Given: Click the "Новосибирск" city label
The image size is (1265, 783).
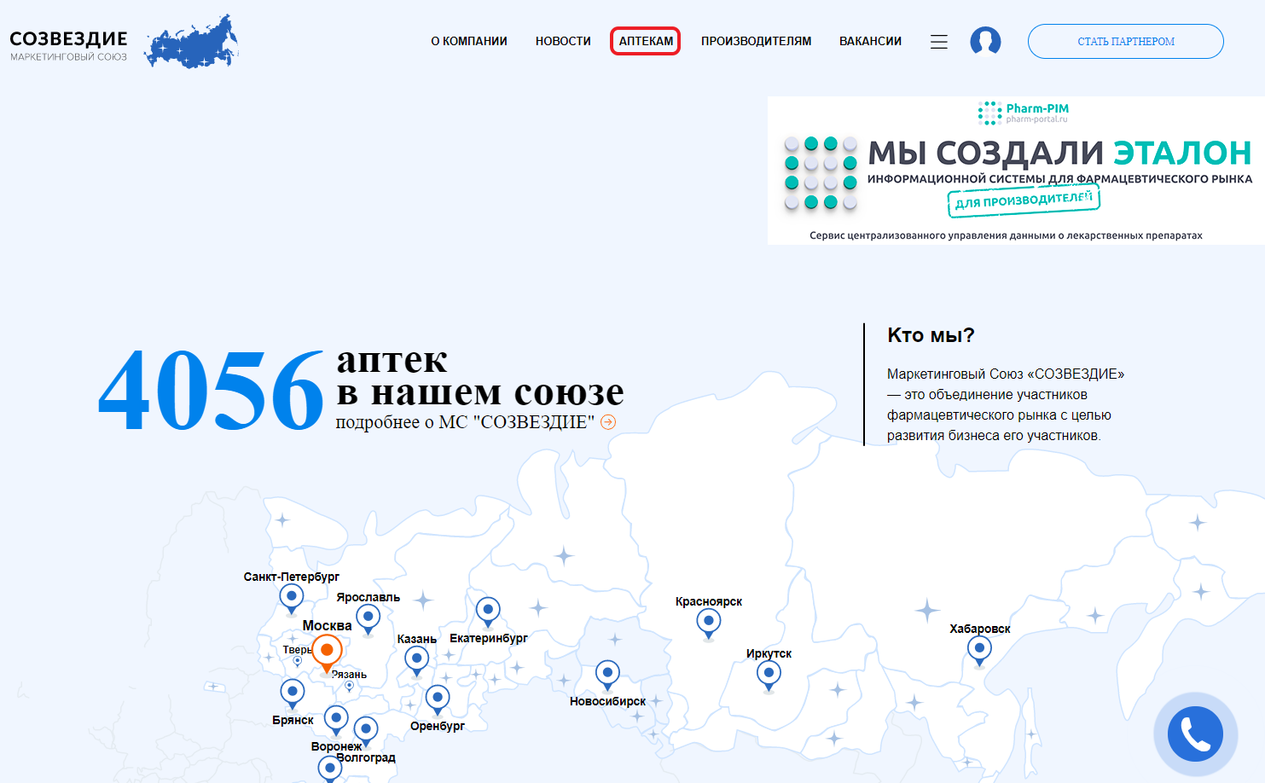Looking at the screenshot, I should point(607,701).
